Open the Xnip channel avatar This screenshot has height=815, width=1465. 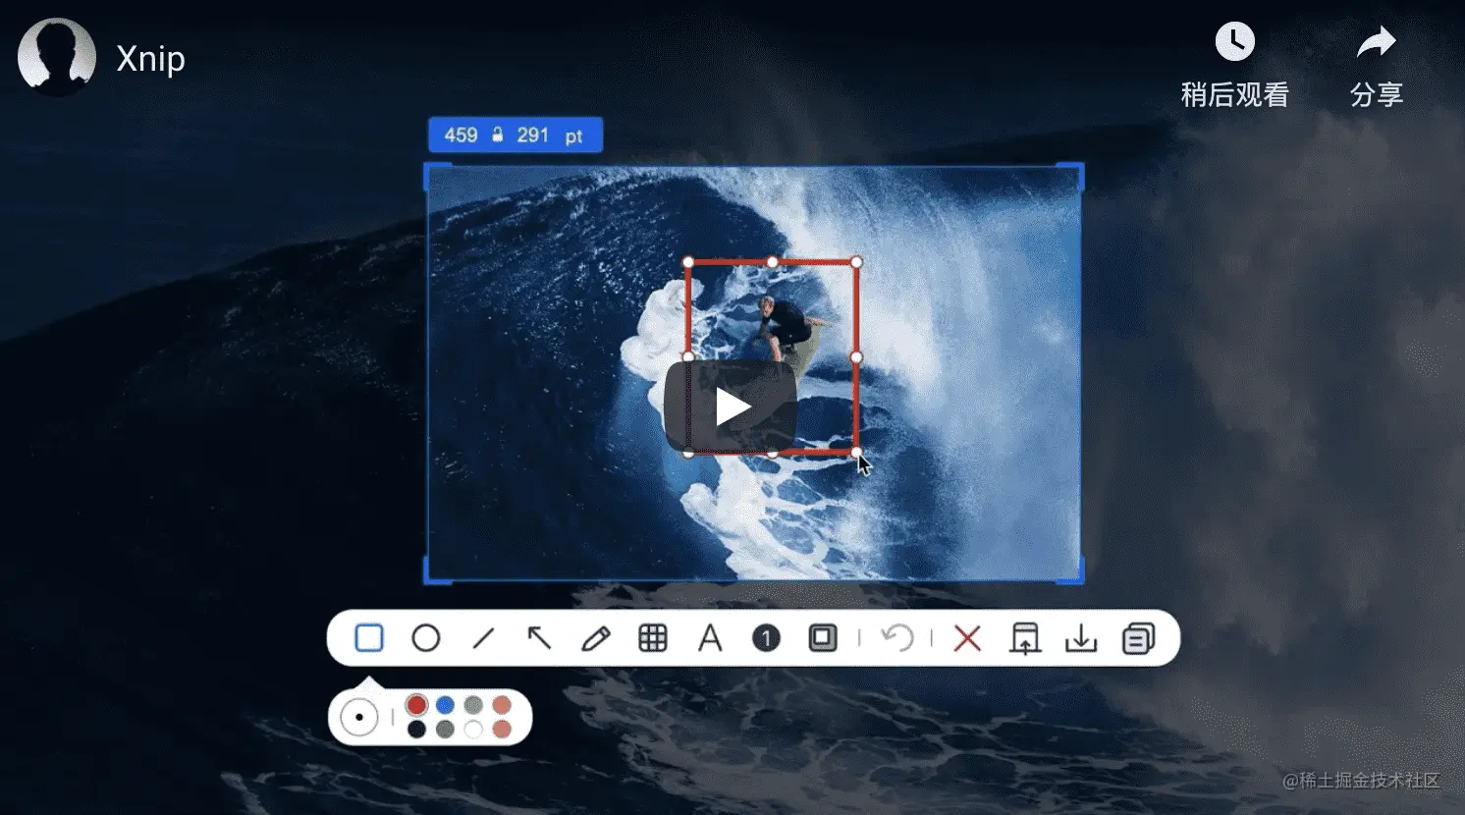(x=57, y=57)
